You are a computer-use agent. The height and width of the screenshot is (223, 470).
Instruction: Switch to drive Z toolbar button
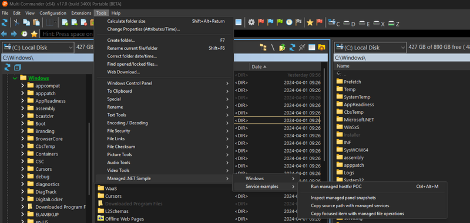point(394,23)
